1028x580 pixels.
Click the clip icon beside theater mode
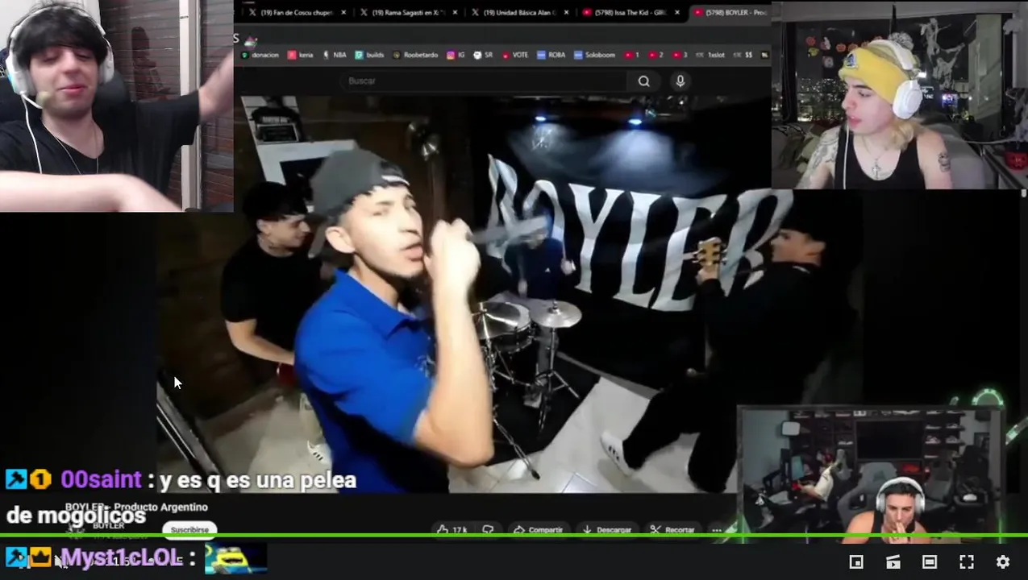893,562
